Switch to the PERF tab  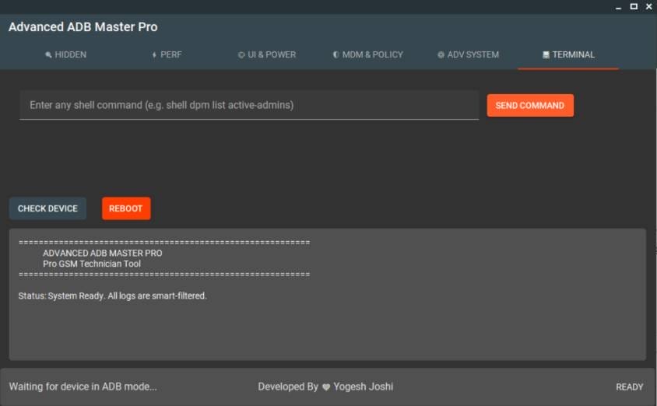[x=167, y=54]
